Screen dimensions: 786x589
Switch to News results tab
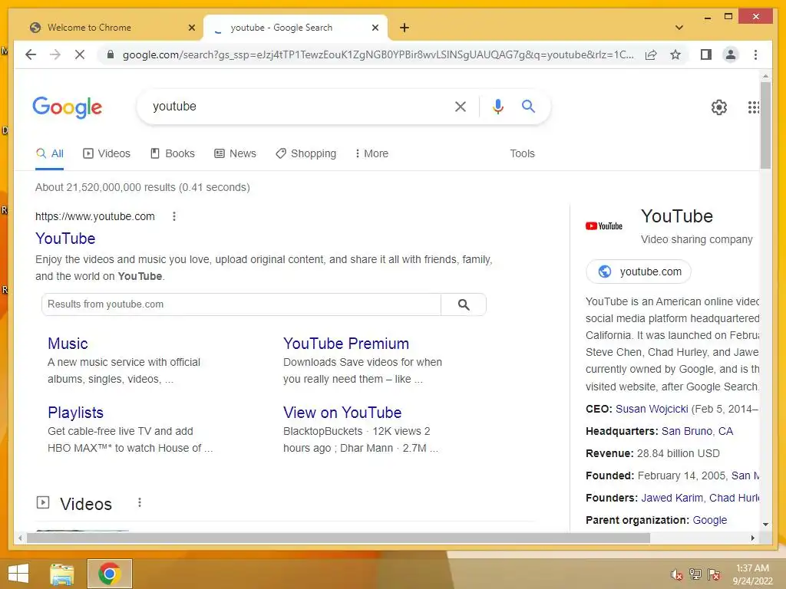tap(235, 153)
